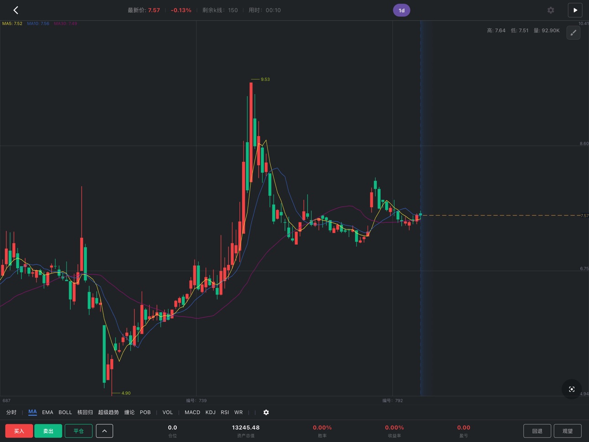Screen dimensions: 589x442
Task: Click the 回退 undo button
Action: point(537,431)
